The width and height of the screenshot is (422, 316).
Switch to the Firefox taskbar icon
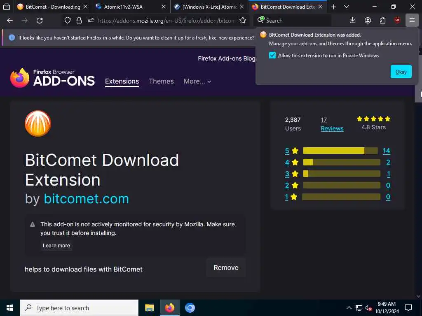(169, 308)
